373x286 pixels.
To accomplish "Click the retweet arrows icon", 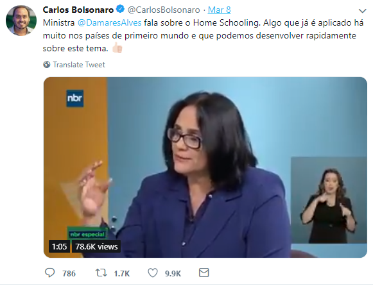I will (x=101, y=273).
